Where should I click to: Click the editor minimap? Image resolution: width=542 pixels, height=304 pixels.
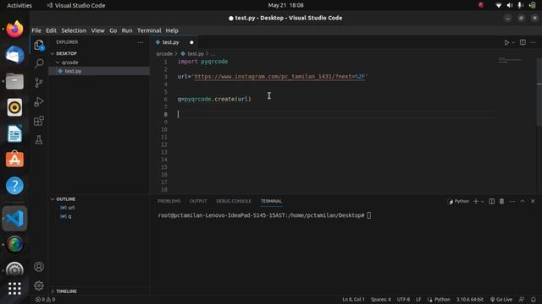511,60
